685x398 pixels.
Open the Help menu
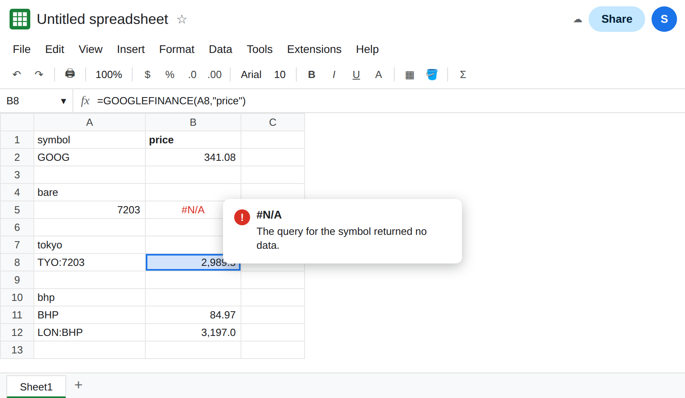tap(367, 49)
